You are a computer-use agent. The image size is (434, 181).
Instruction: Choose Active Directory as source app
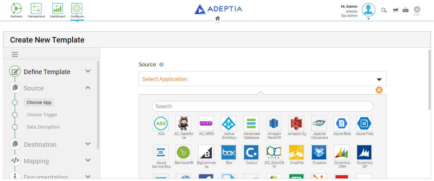point(229,123)
